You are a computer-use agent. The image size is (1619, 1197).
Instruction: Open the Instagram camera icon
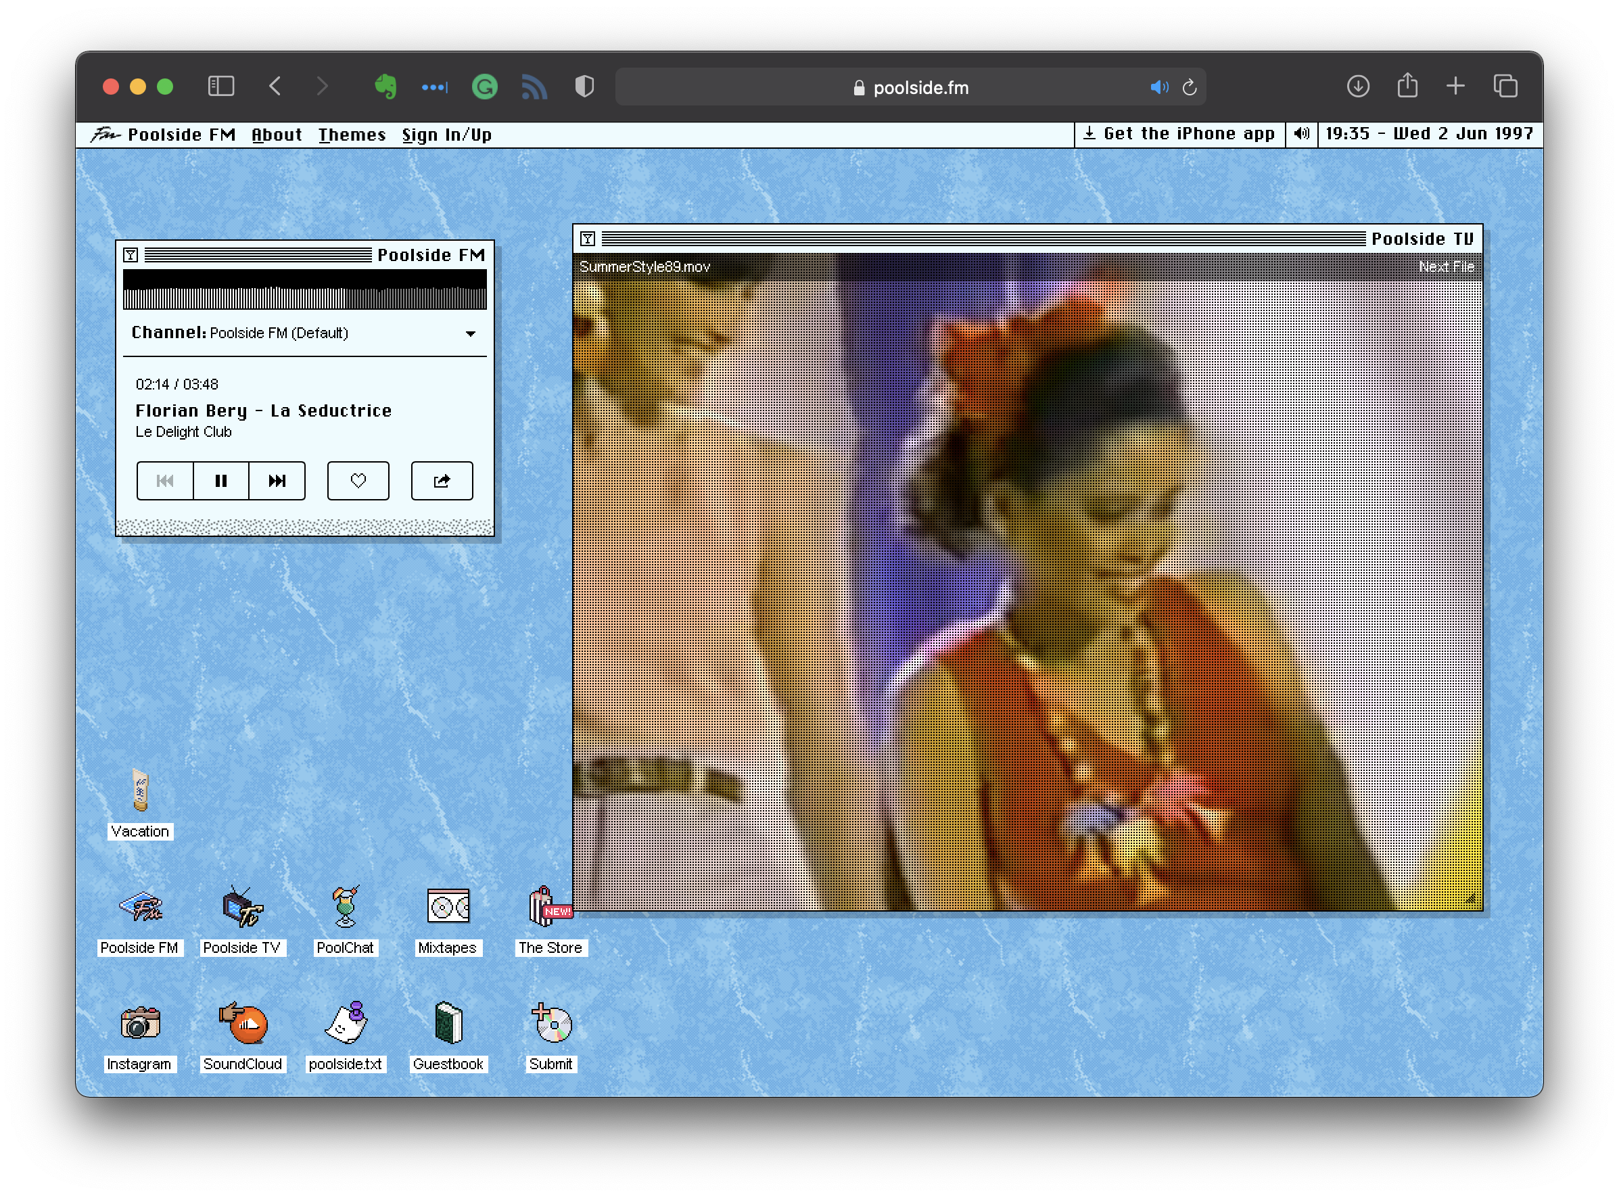click(x=140, y=1024)
